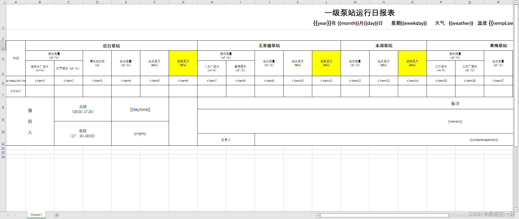Viewport: 519px width, 219px height.
Task: Select the {{night}} cell
Action: pos(140,134)
